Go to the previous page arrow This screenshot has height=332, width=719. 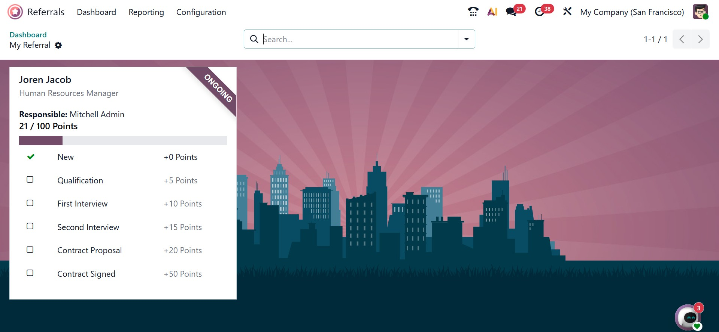(682, 39)
